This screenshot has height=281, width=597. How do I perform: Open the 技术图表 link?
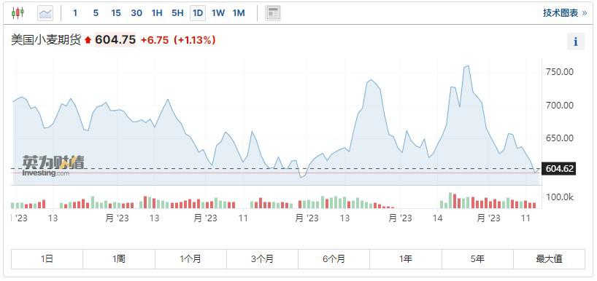pyautogui.click(x=565, y=13)
